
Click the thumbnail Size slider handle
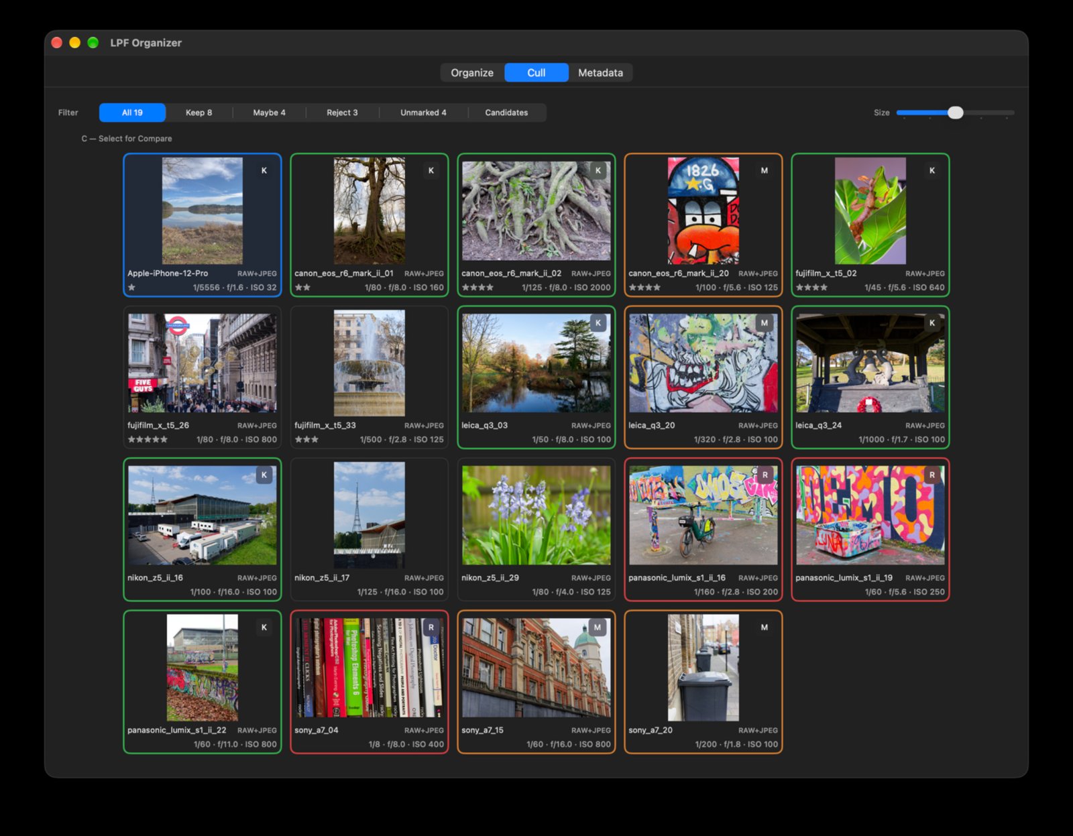[956, 113]
